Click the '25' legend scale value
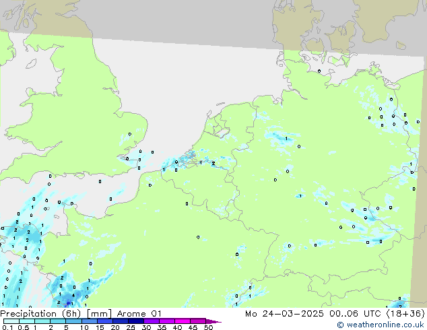The width and height of the screenshot is (427, 330). pos(131,327)
